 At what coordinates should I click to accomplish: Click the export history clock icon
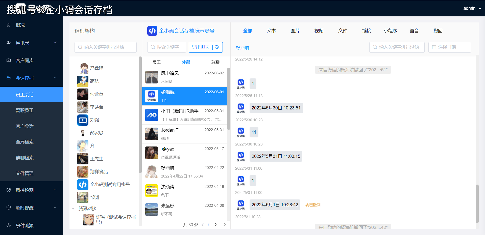click(x=217, y=47)
